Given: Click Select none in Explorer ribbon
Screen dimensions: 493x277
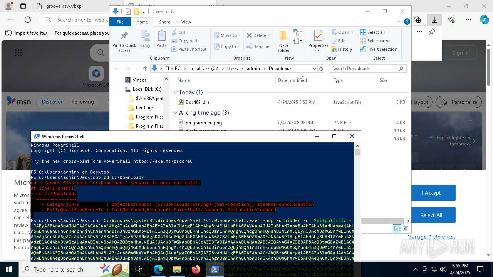Looking at the screenshot, I should pos(375,41).
